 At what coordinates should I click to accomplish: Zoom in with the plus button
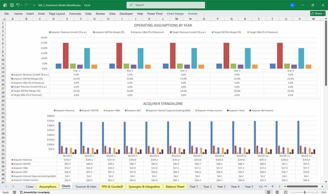click(317, 192)
